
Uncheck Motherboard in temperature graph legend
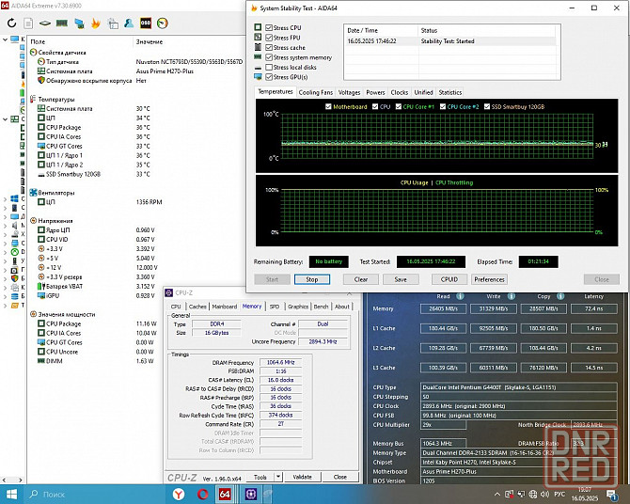pyautogui.click(x=328, y=106)
